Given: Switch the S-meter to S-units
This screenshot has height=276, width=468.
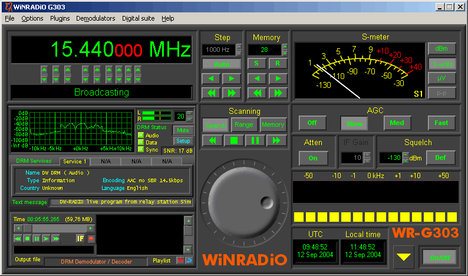Looking at the screenshot, I should coord(442,64).
